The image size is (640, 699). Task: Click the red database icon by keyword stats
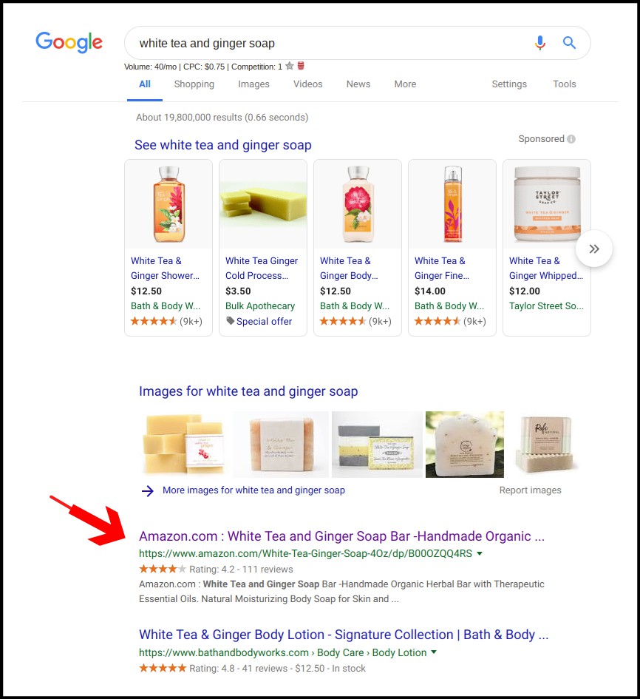point(301,66)
